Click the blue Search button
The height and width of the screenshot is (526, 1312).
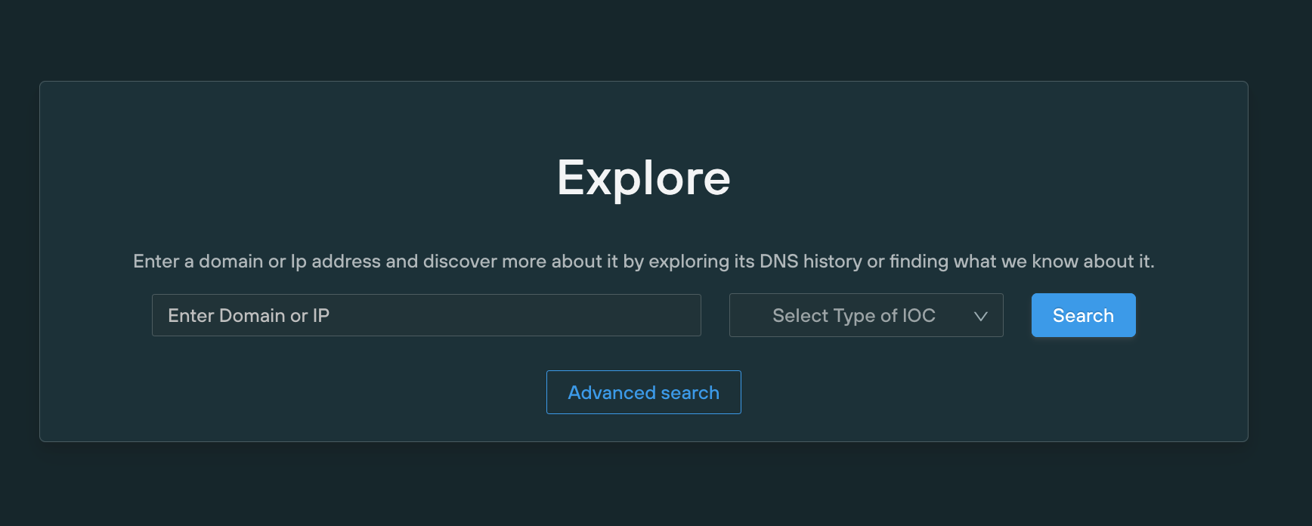(1083, 315)
